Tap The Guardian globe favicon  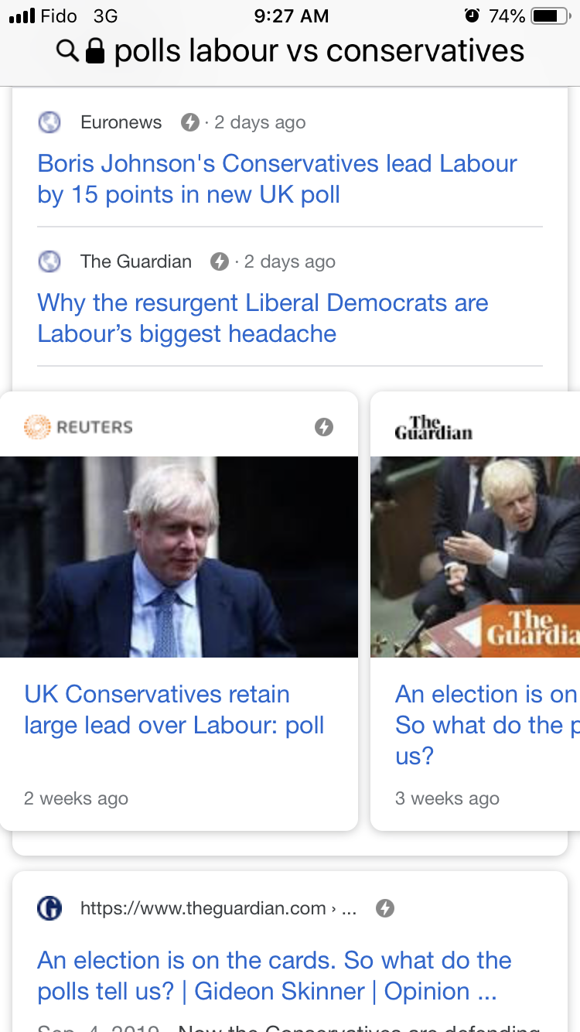(x=49, y=261)
